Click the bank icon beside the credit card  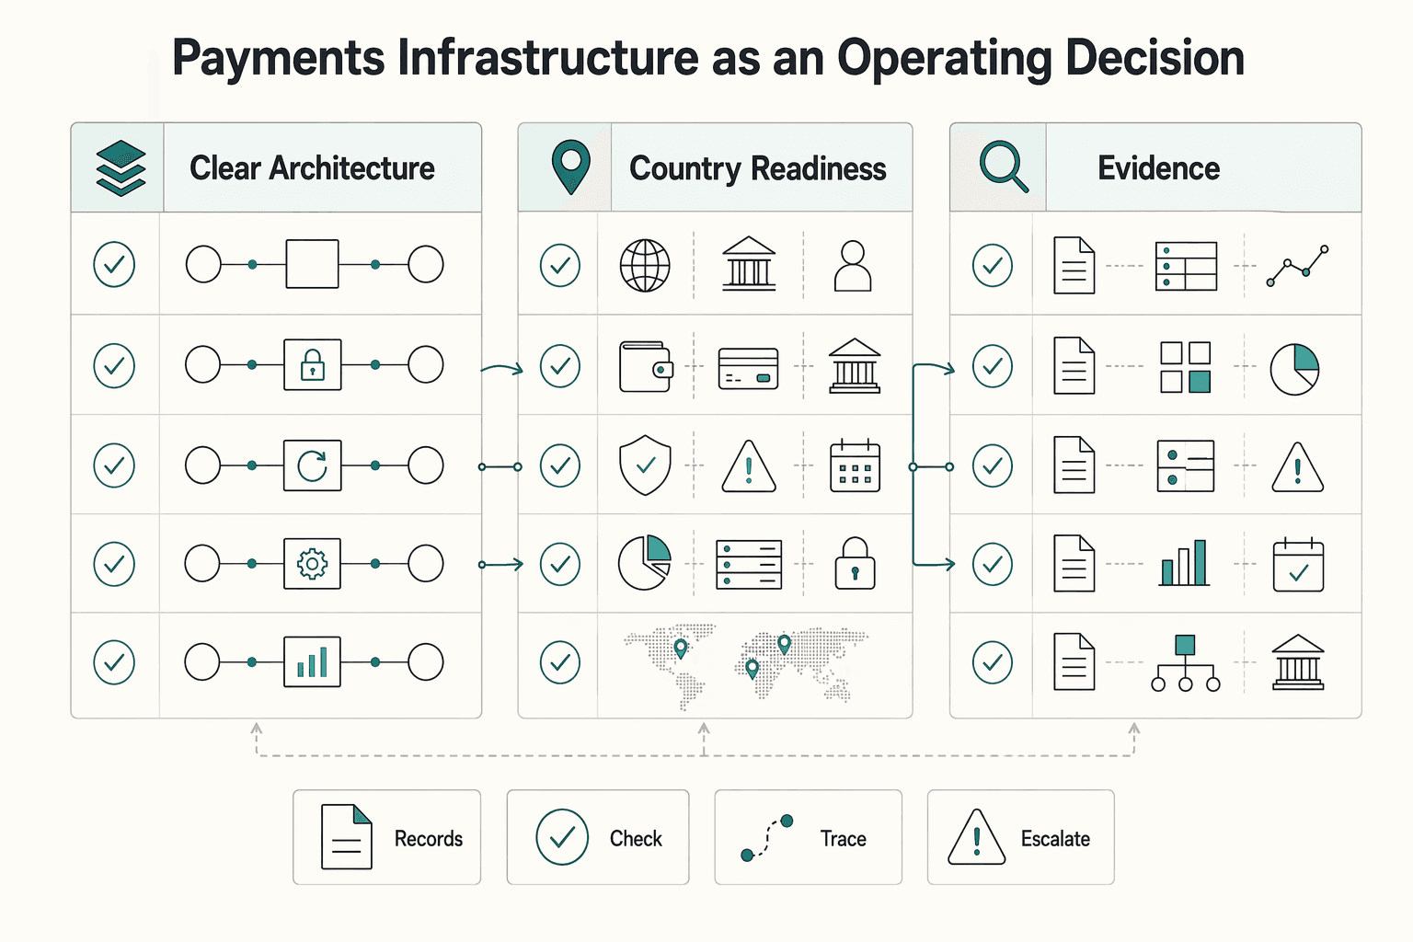(855, 365)
